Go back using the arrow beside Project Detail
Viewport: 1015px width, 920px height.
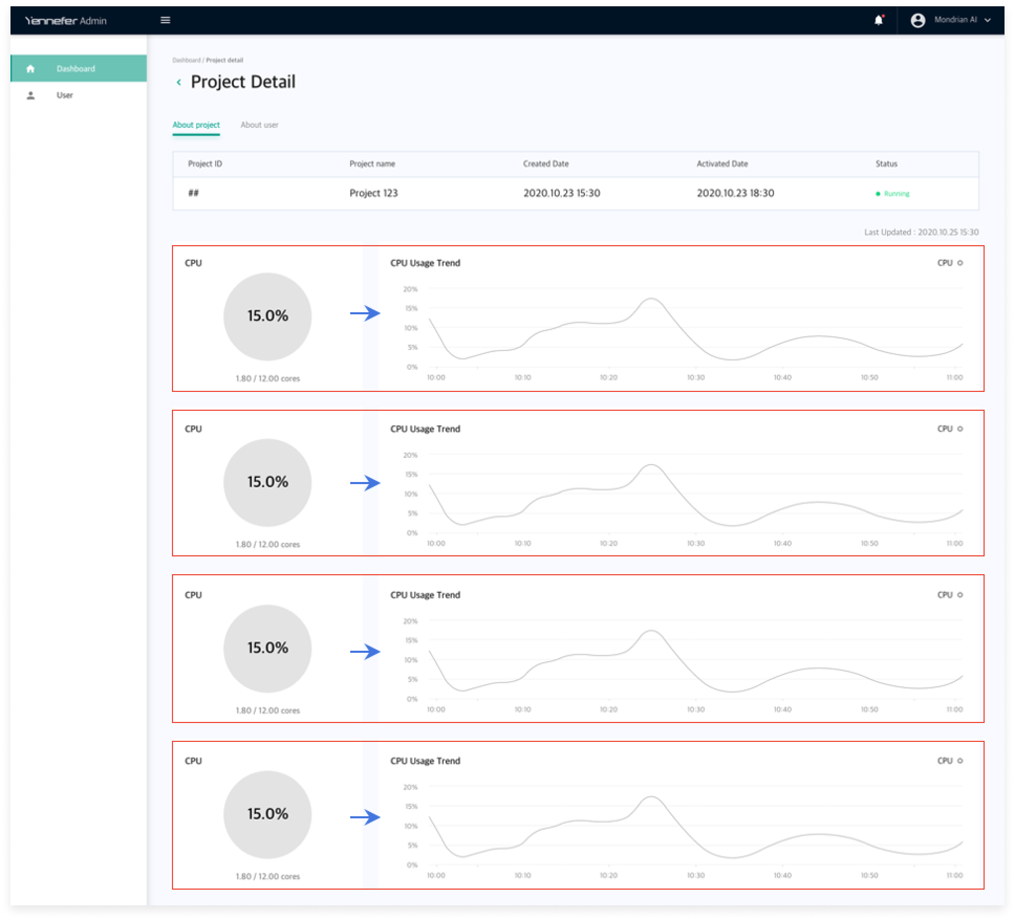click(x=179, y=82)
